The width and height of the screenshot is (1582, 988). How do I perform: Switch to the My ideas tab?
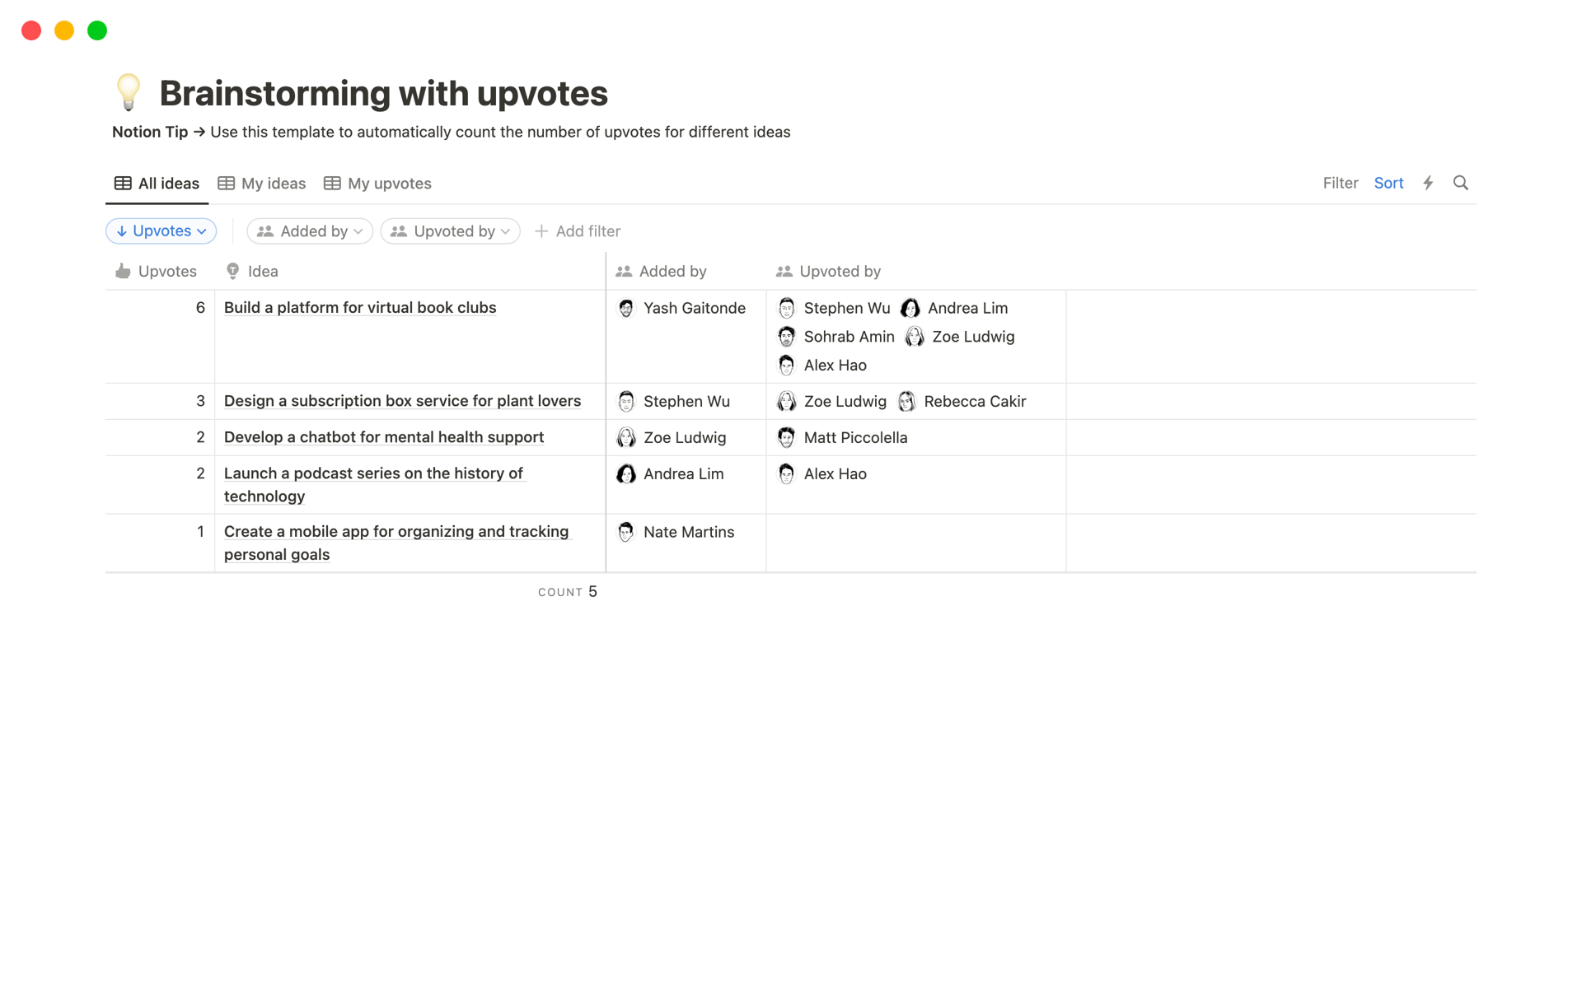pos(262,184)
